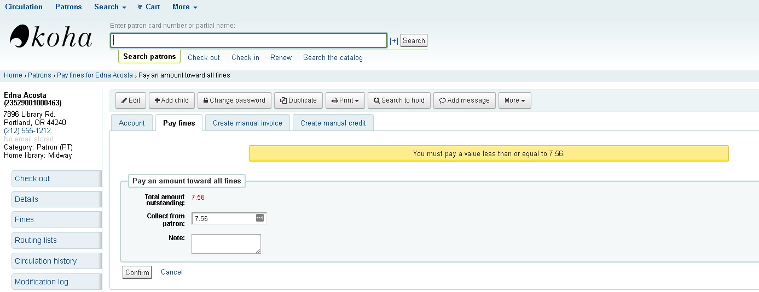Click the Koha logo

point(51,37)
